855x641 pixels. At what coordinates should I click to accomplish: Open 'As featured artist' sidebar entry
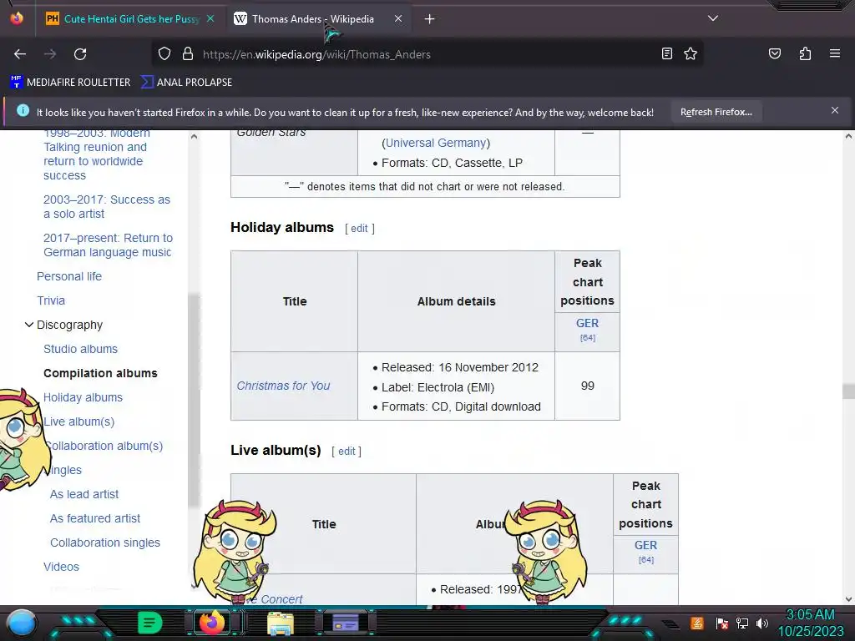(x=95, y=518)
